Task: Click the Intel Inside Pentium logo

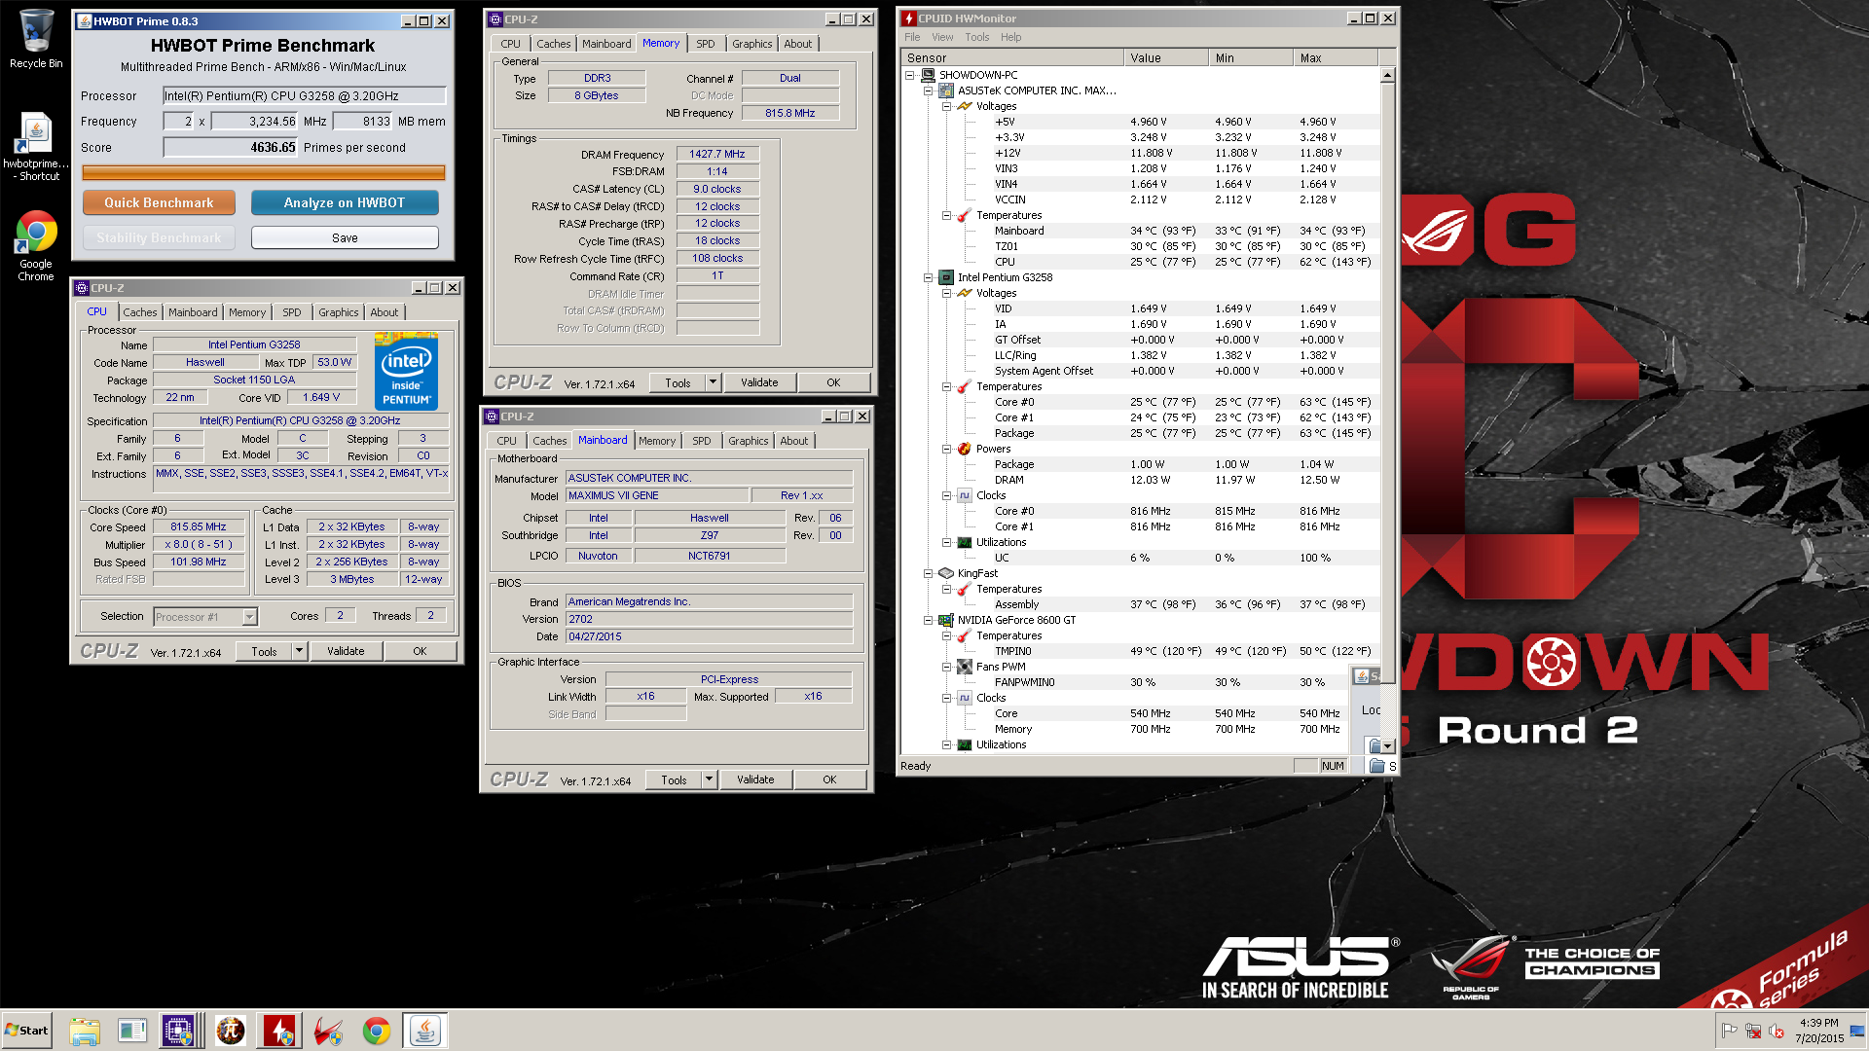Action: 406,372
